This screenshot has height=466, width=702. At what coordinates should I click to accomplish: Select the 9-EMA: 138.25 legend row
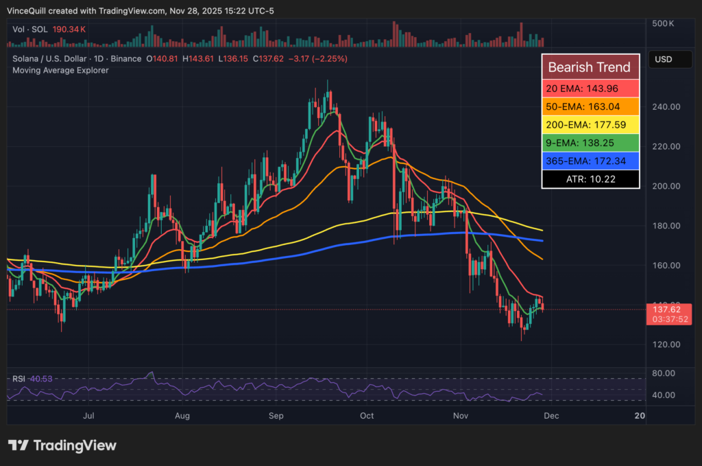(590, 143)
